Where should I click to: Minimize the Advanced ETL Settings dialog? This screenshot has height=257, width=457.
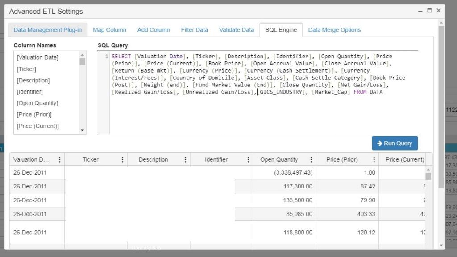pos(420,11)
